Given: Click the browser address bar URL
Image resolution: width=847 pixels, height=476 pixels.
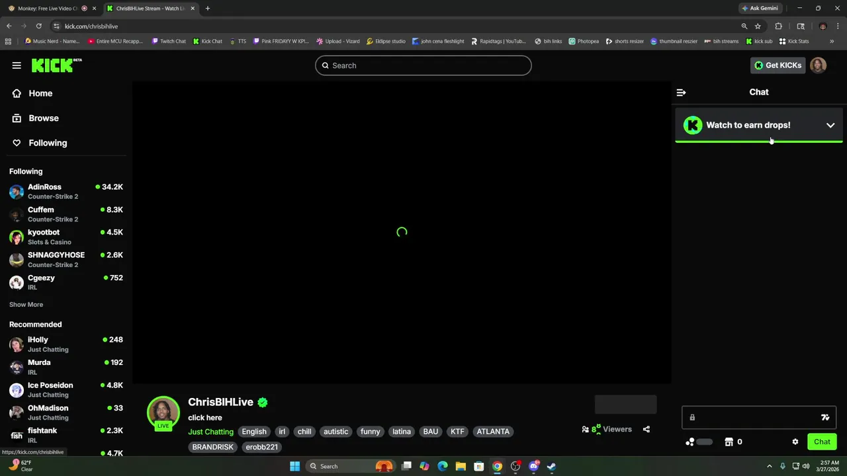Looking at the screenshot, I should (x=91, y=26).
